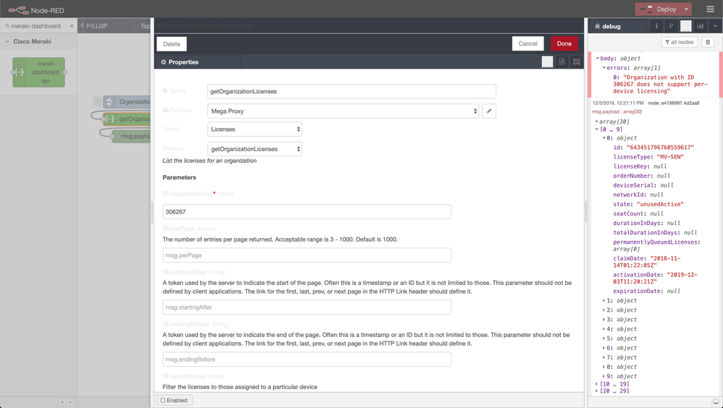
Task: Collapse the array[30] debug payload
Action: [596, 122]
